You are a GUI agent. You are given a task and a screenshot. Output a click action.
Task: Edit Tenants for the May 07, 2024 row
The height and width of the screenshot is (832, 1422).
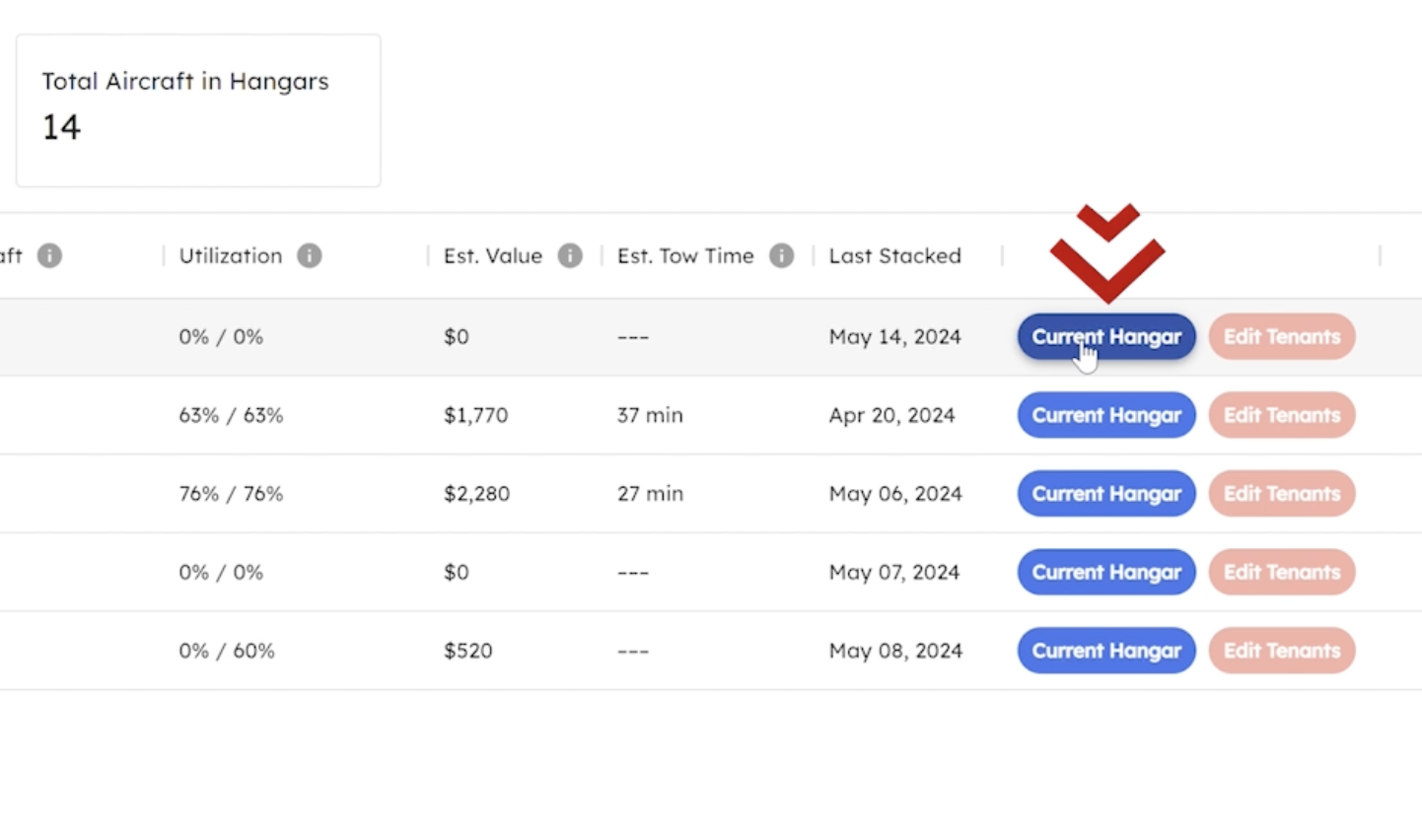pyautogui.click(x=1281, y=573)
